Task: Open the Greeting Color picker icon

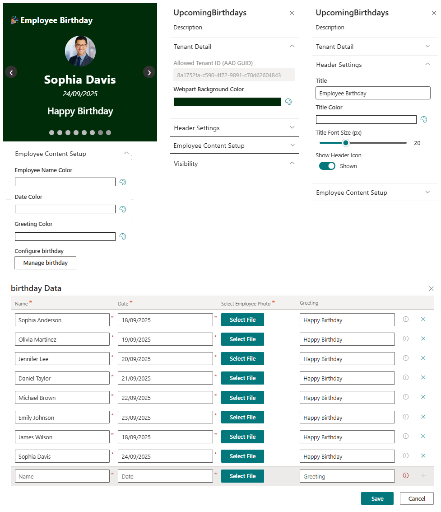Action: click(x=122, y=236)
